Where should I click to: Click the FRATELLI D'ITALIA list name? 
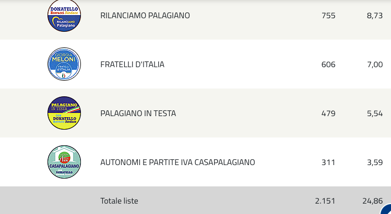(x=132, y=65)
